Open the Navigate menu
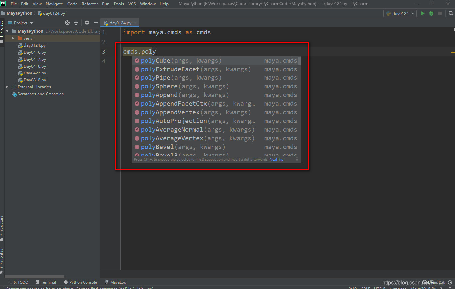Screen dimensions: 455x289 coord(54,4)
